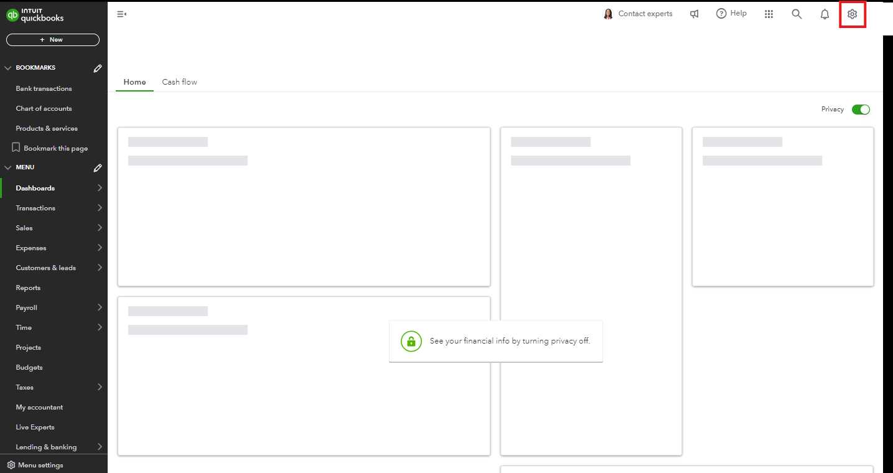
Task: Collapse the sidebar with the hamburger icon
Action: click(x=122, y=14)
